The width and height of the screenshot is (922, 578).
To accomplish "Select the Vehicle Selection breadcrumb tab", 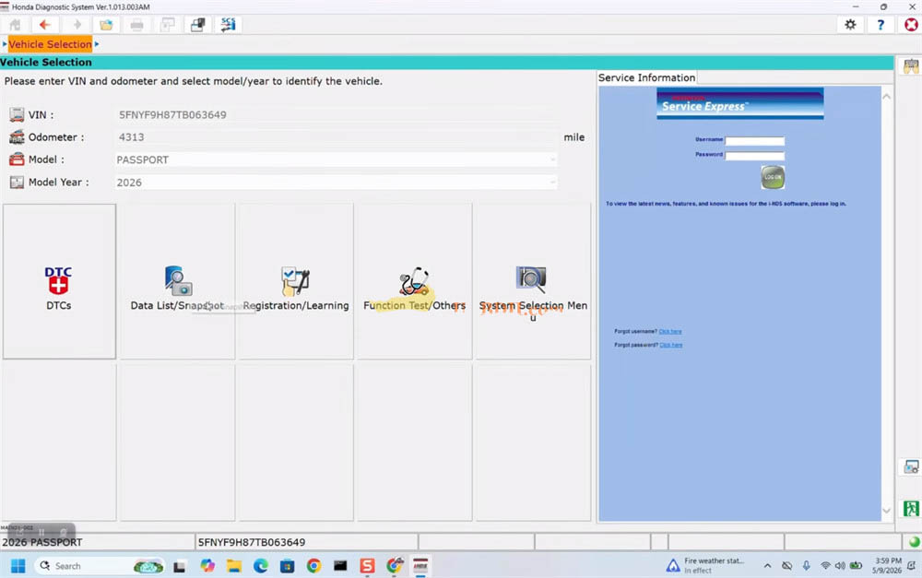I will click(50, 44).
